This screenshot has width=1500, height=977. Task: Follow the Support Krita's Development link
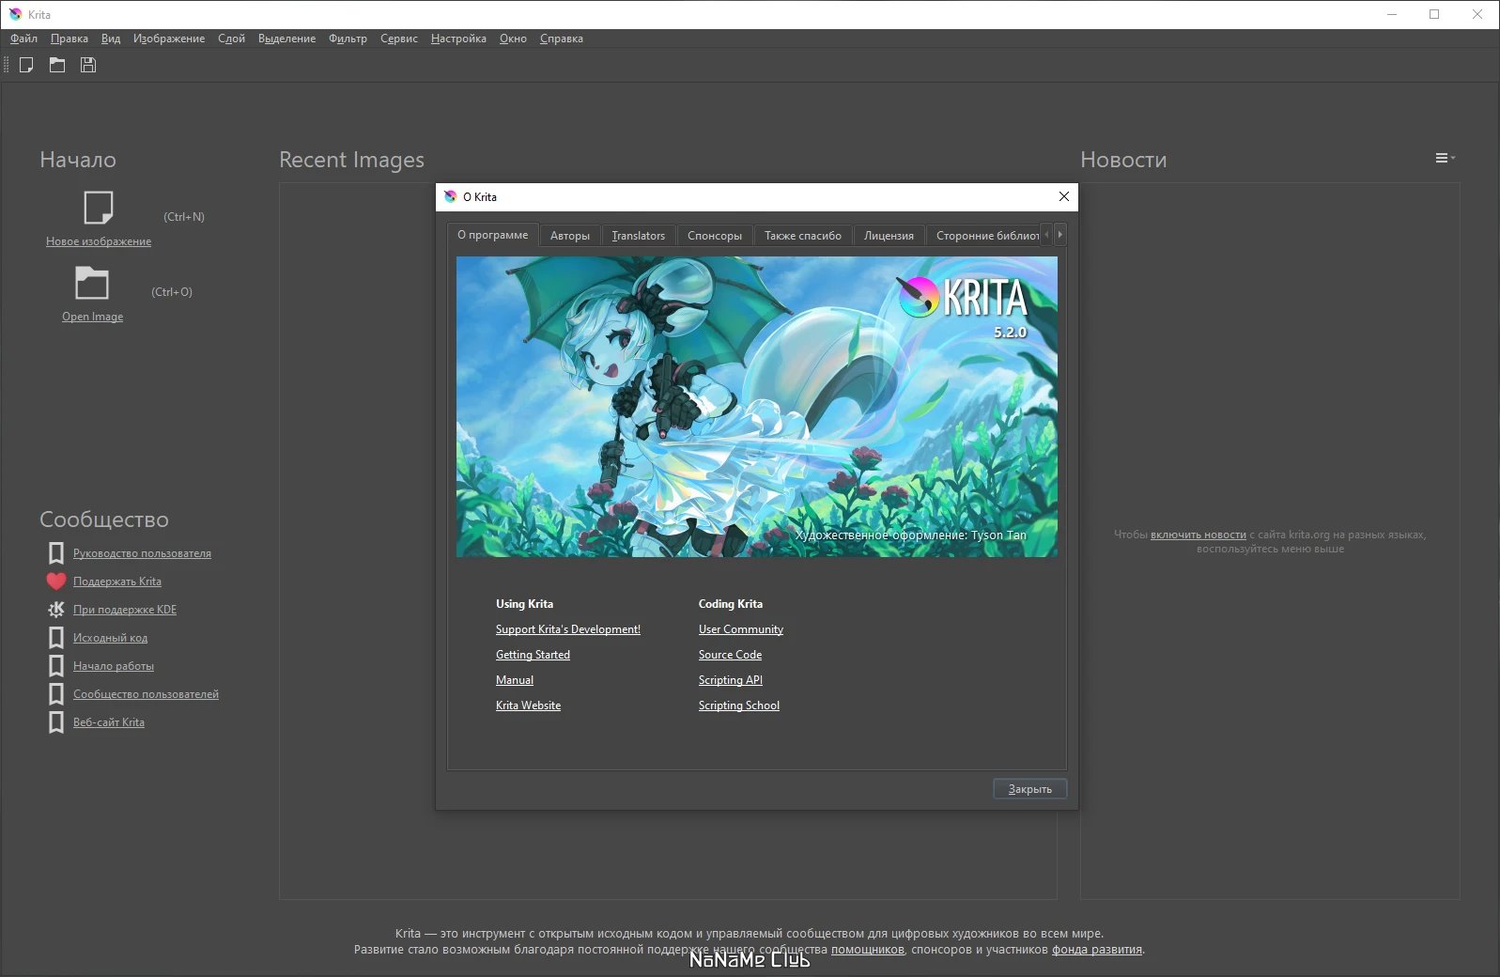pyautogui.click(x=568, y=629)
